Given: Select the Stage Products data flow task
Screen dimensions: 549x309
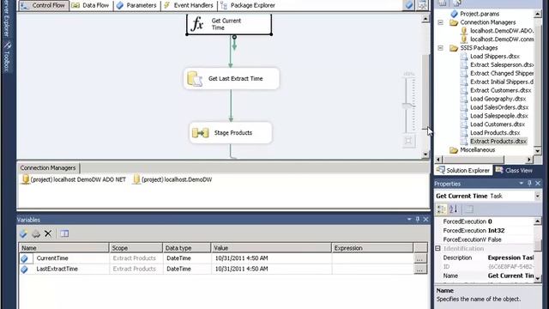Looking at the screenshot, I should (x=231, y=133).
